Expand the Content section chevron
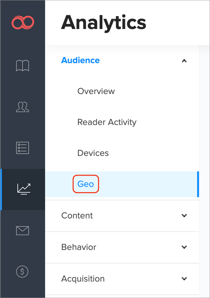 [184, 216]
